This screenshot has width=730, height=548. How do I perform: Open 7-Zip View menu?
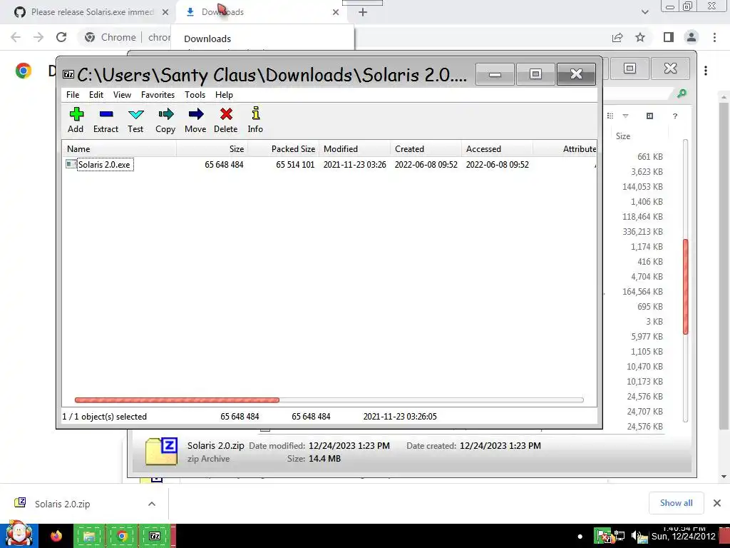[x=122, y=95]
